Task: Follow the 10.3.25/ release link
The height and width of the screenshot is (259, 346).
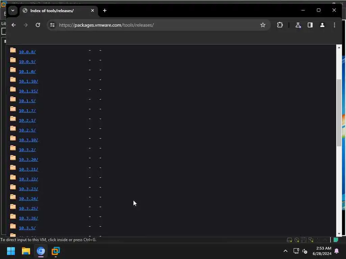Action: (x=28, y=208)
